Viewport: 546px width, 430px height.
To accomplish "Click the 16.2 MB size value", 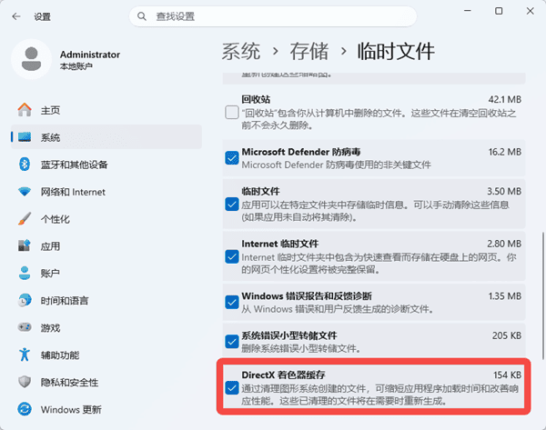I will click(x=504, y=152).
